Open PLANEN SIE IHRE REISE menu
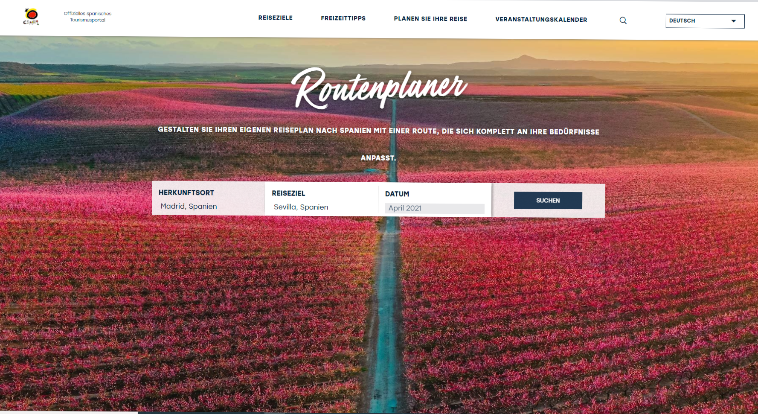Viewport: 758px width, 414px height. point(430,19)
